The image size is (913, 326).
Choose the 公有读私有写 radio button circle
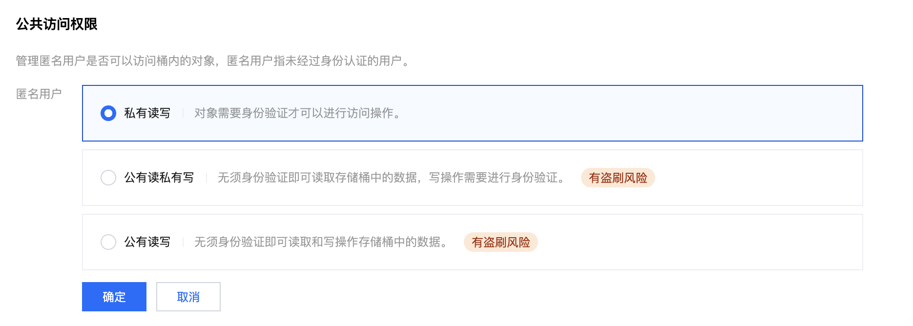[x=108, y=178]
